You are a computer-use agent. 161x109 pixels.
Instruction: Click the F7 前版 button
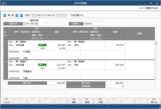pyautogui.click(x=87, y=101)
